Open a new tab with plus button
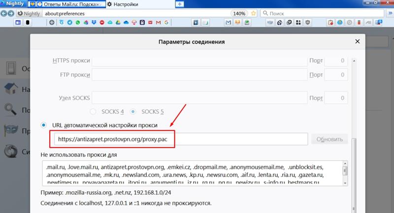Viewport: 394px width, 213px height. pyautogui.click(x=179, y=4)
